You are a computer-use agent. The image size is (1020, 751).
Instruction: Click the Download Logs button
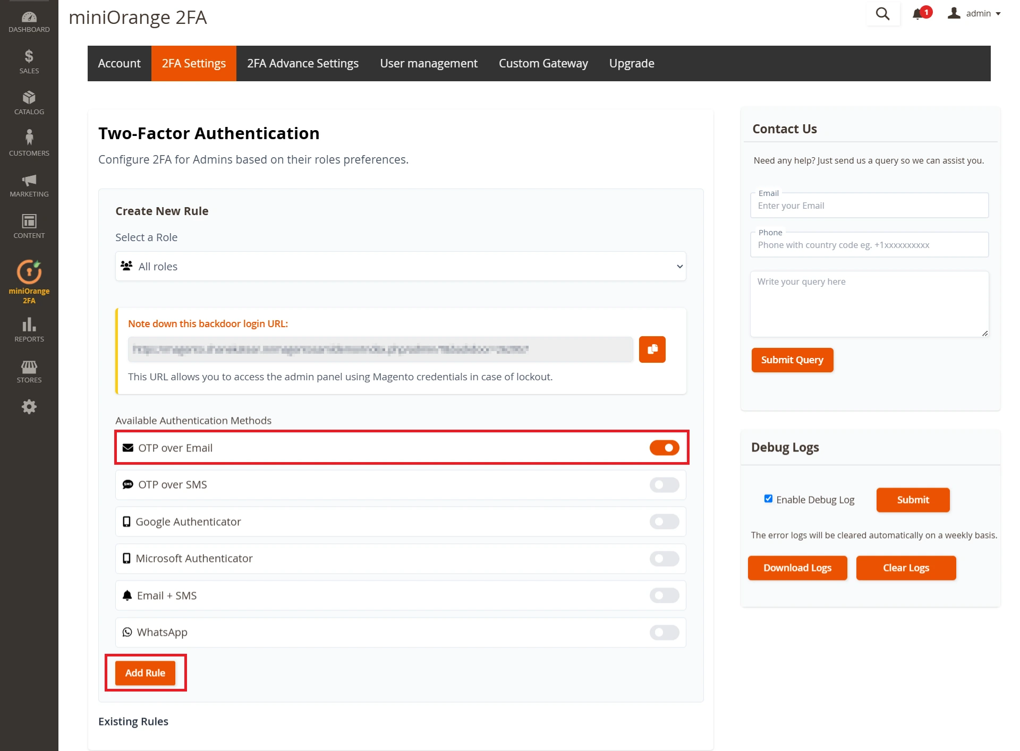pos(797,568)
